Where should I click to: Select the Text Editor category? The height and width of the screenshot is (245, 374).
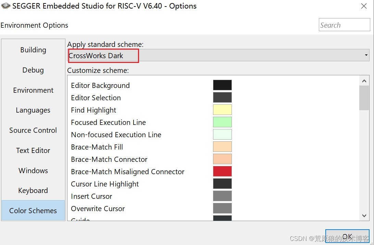(33, 151)
